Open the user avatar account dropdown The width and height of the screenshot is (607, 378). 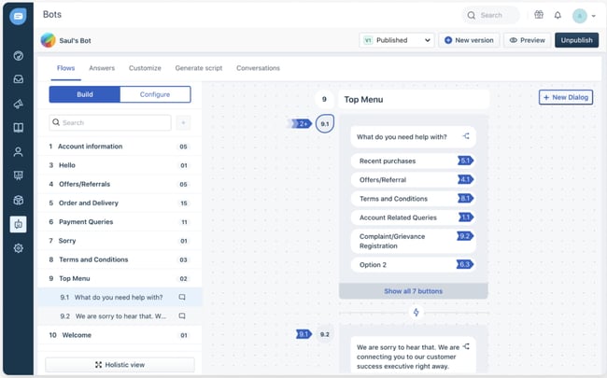coord(585,16)
